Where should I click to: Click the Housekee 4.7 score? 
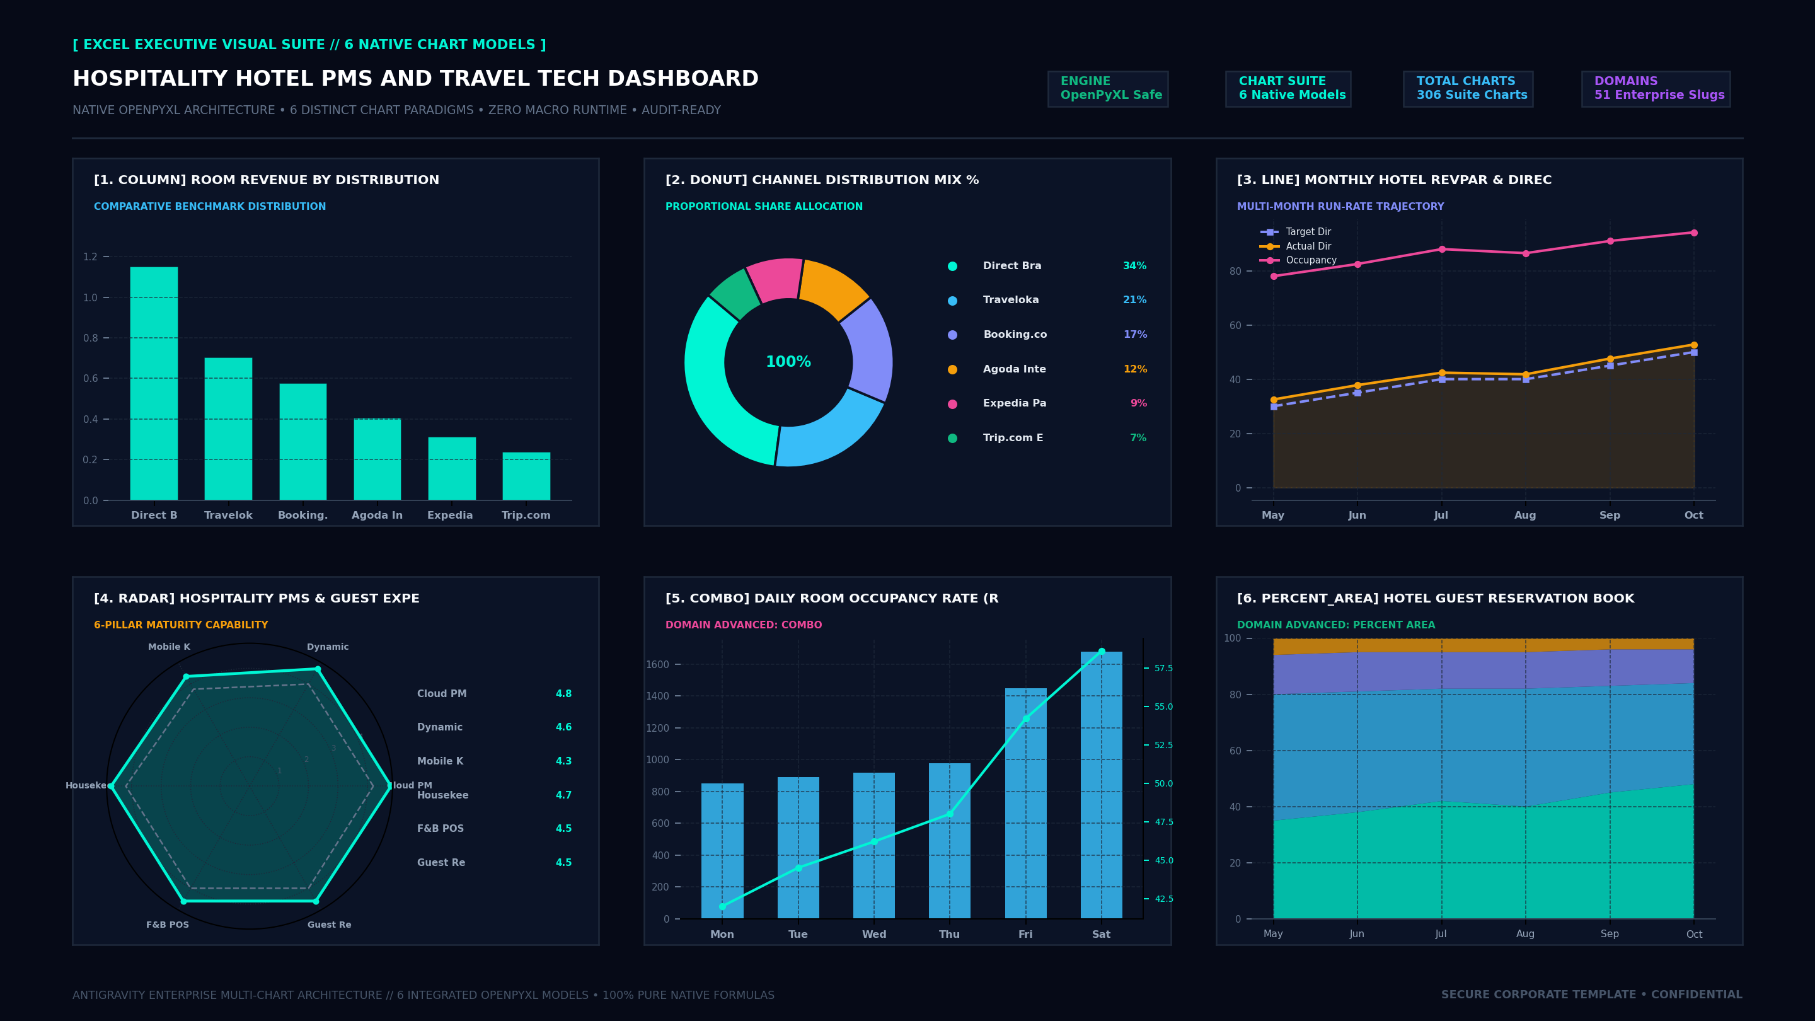click(x=563, y=795)
